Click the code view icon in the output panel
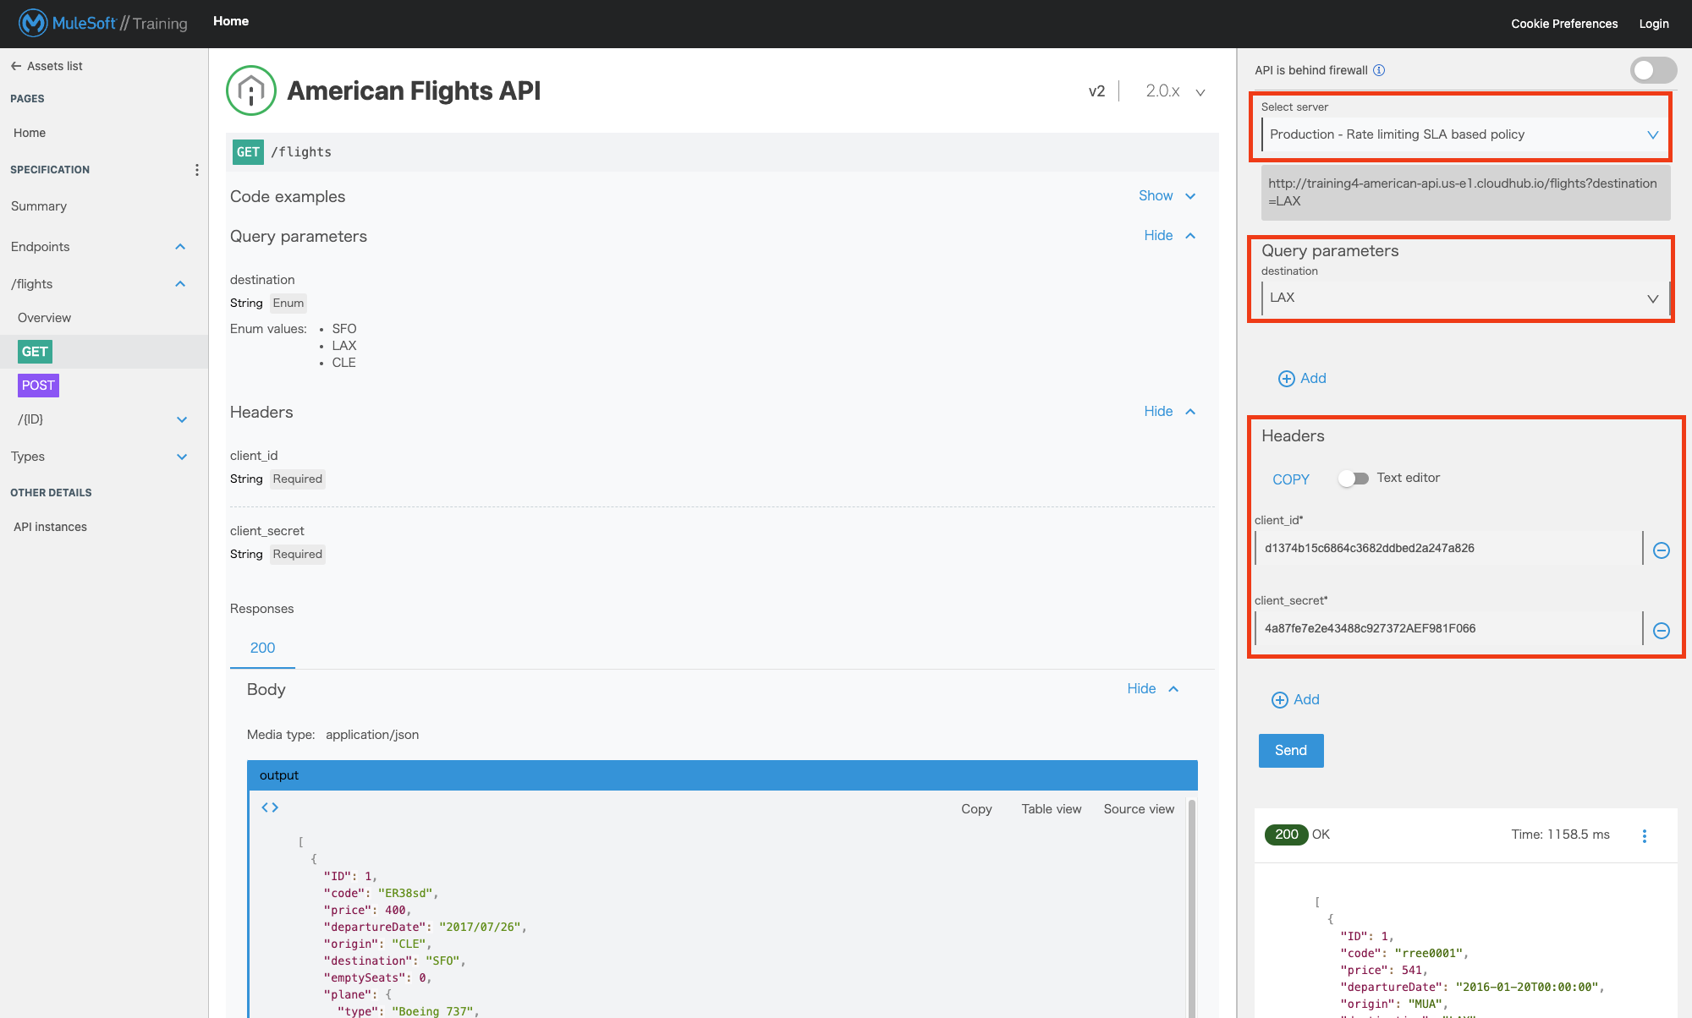This screenshot has width=1692, height=1018. [x=269, y=807]
